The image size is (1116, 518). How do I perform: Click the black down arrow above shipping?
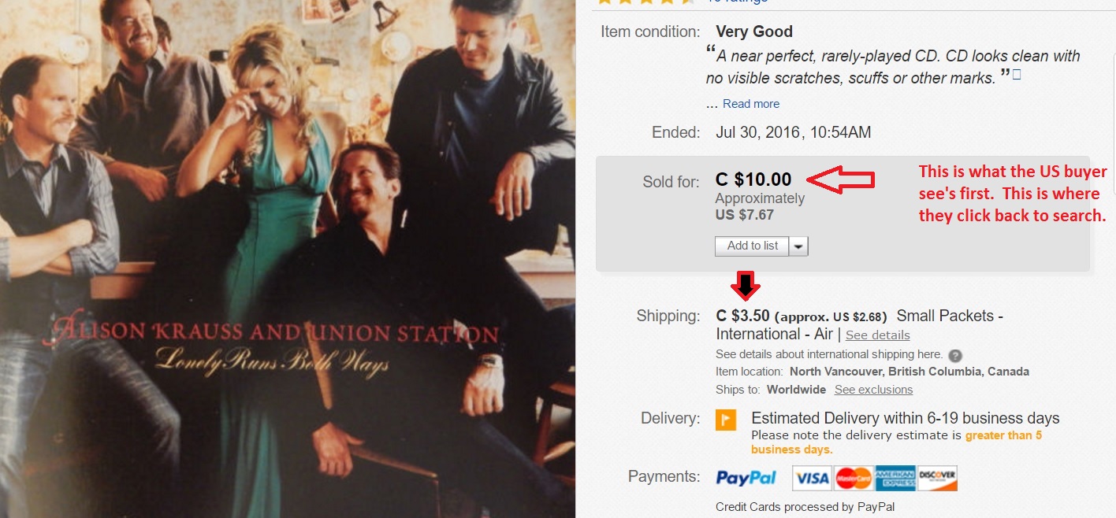[744, 286]
